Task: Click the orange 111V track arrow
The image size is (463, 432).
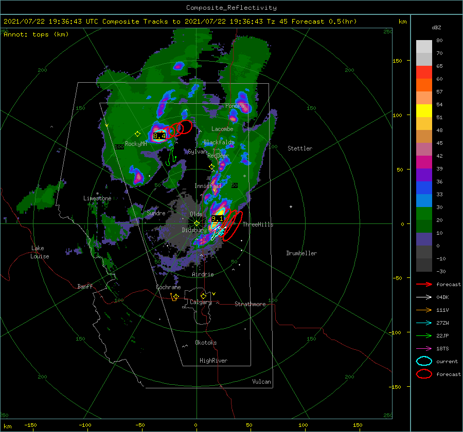Action: [x=424, y=310]
